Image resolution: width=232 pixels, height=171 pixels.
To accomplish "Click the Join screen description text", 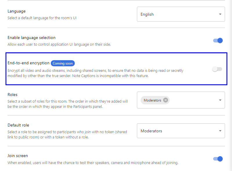I will coord(93,163).
